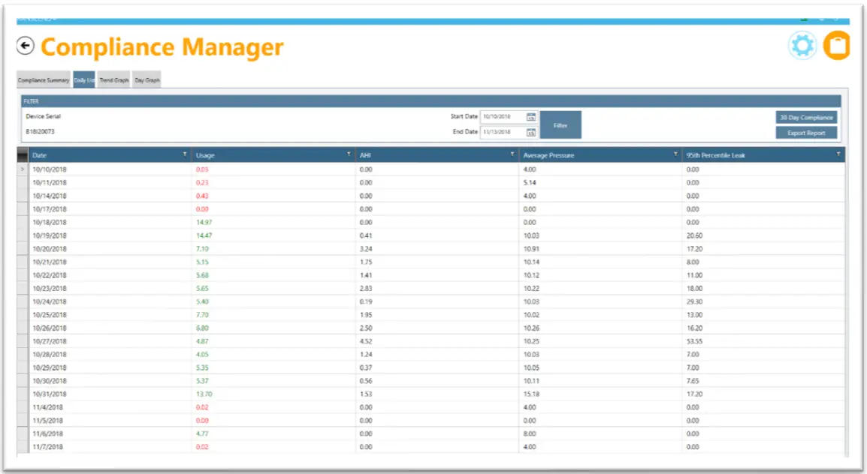Click usage value 0.03 on 10/10/2018

tap(202, 169)
